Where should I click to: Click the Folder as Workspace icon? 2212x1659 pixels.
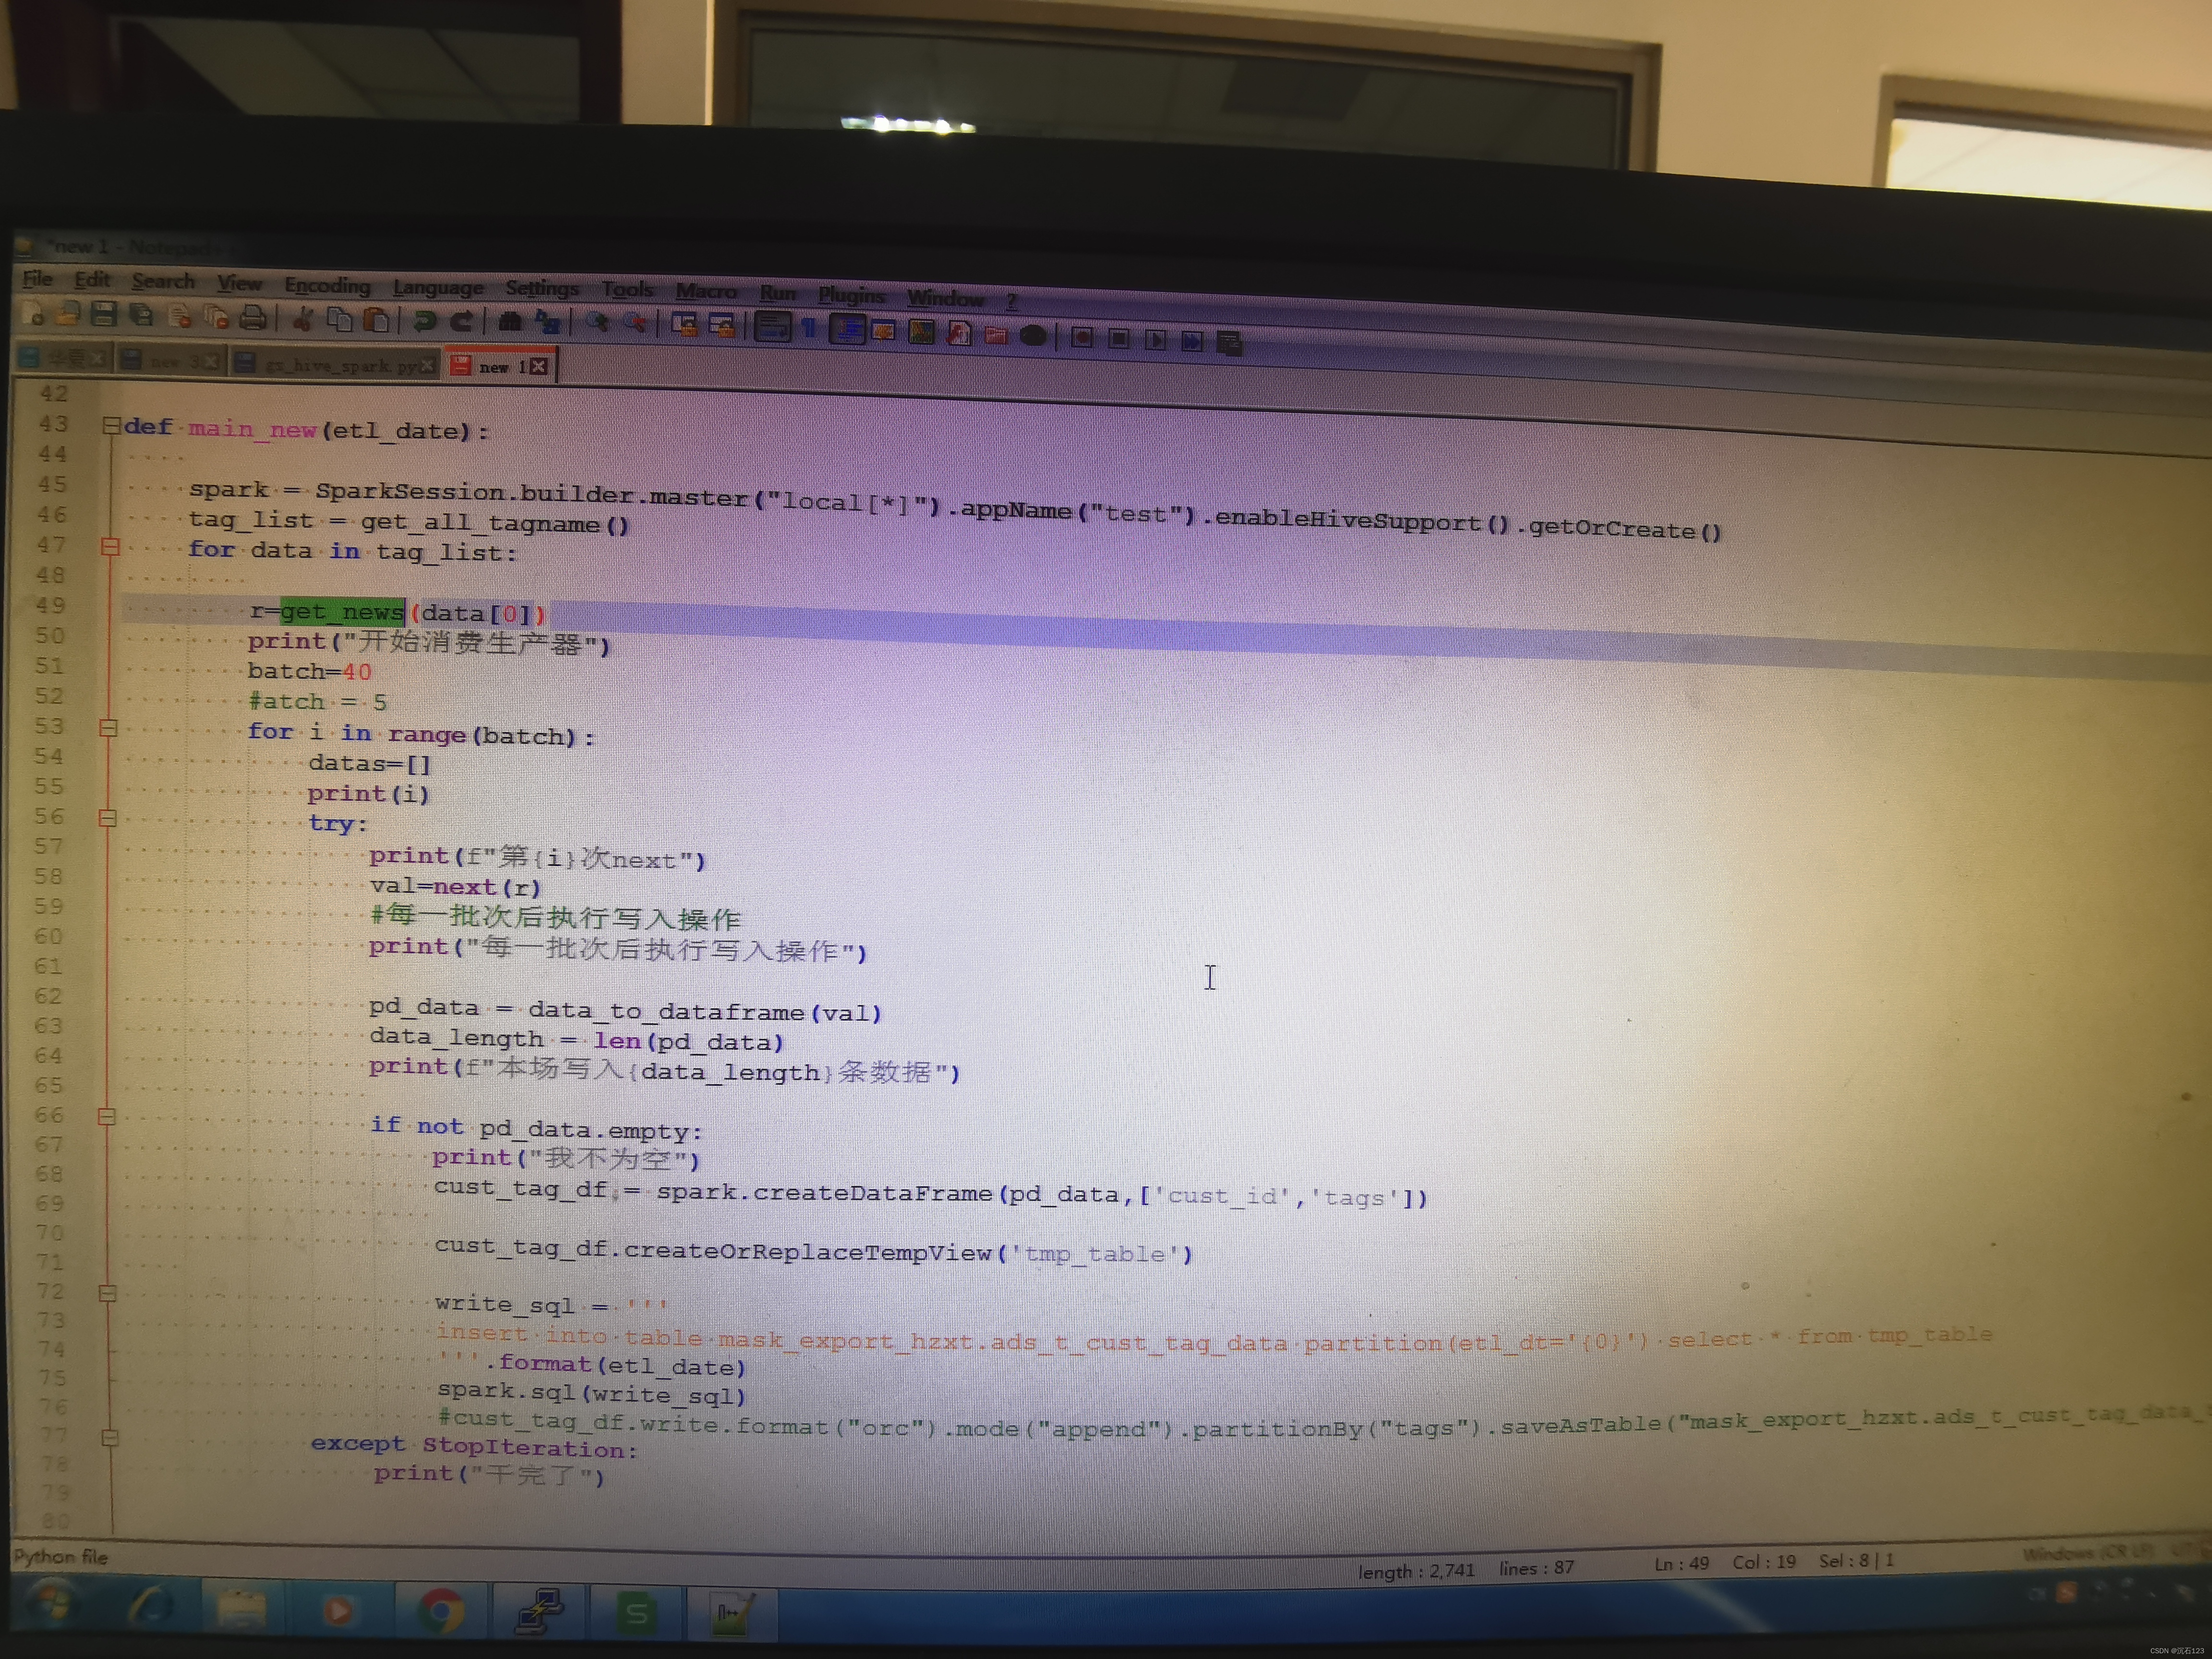[996, 335]
